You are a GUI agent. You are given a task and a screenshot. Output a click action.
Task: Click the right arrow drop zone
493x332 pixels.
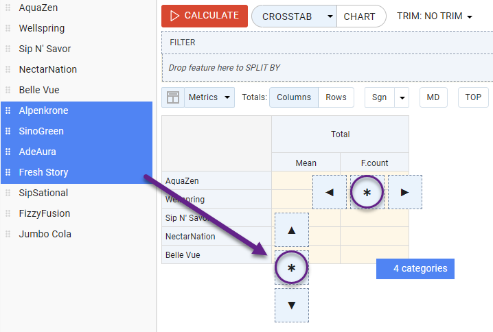click(x=405, y=192)
